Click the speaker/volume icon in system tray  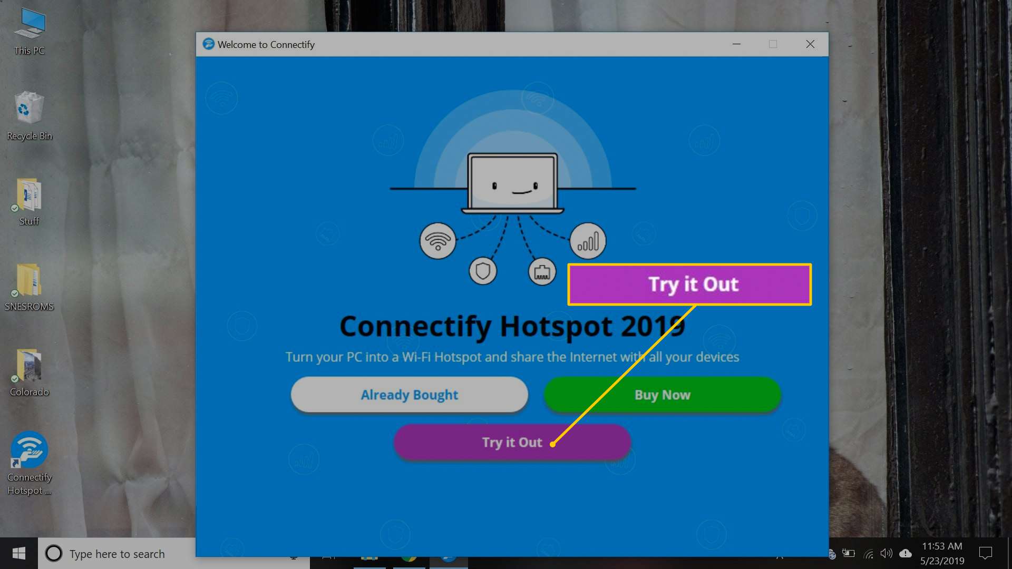coord(885,553)
